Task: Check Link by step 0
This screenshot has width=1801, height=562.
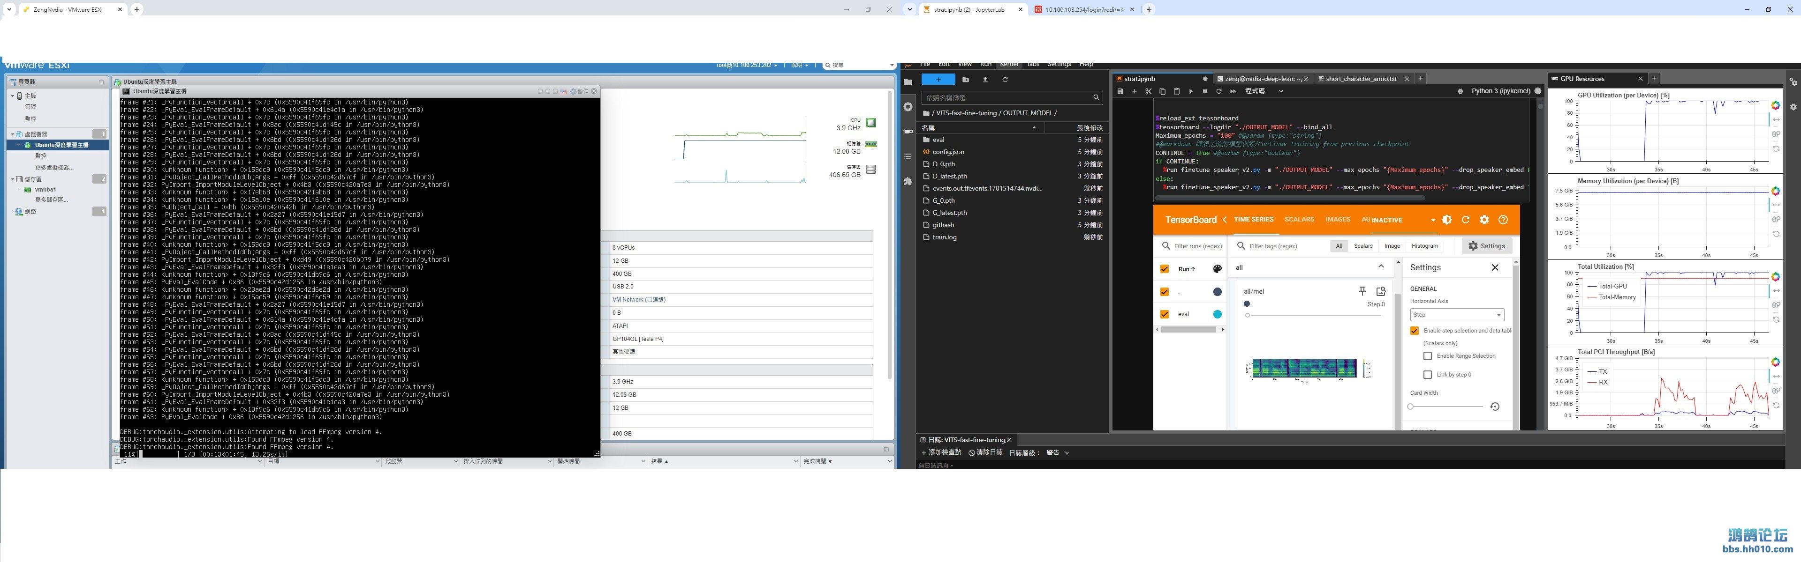Action: tap(1428, 375)
